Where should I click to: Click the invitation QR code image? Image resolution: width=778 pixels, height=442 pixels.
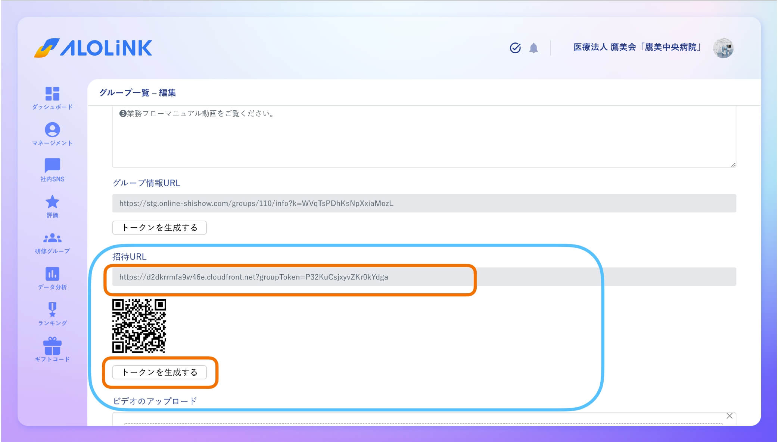click(x=139, y=326)
